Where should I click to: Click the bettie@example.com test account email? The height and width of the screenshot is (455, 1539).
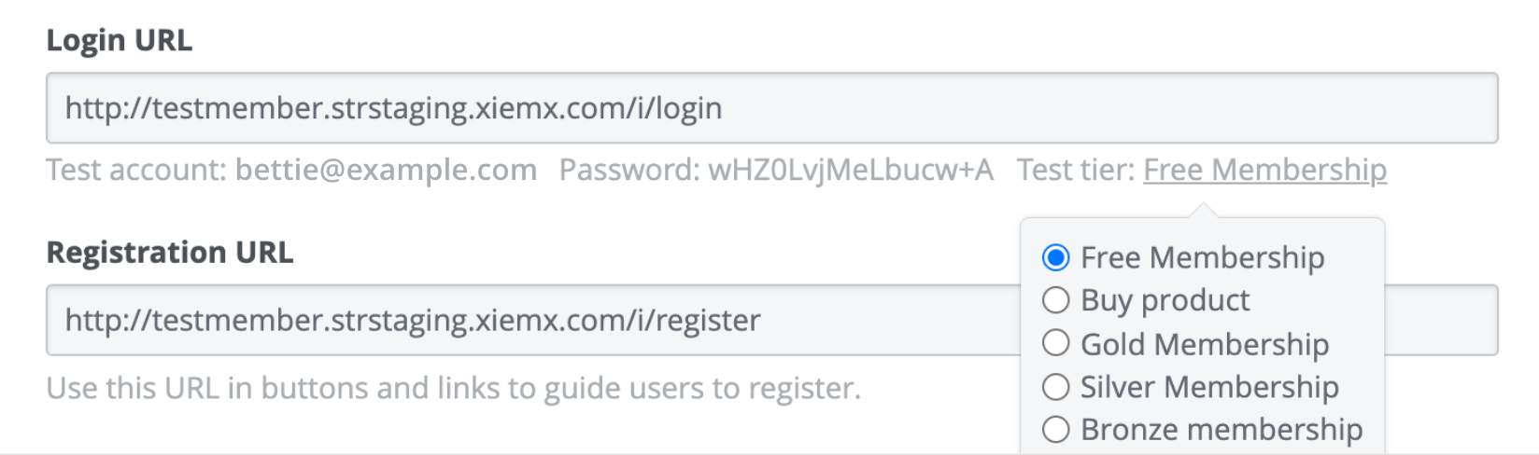[386, 170]
